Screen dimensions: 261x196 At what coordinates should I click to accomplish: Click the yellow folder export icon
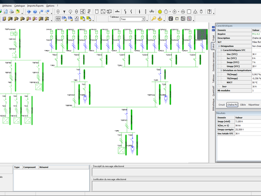tap(18, 12)
